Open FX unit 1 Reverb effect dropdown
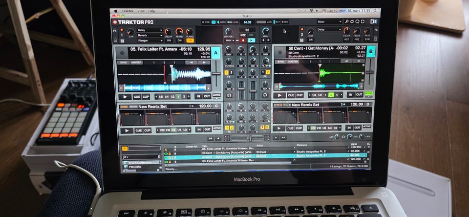469x217 pixels. (150, 35)
